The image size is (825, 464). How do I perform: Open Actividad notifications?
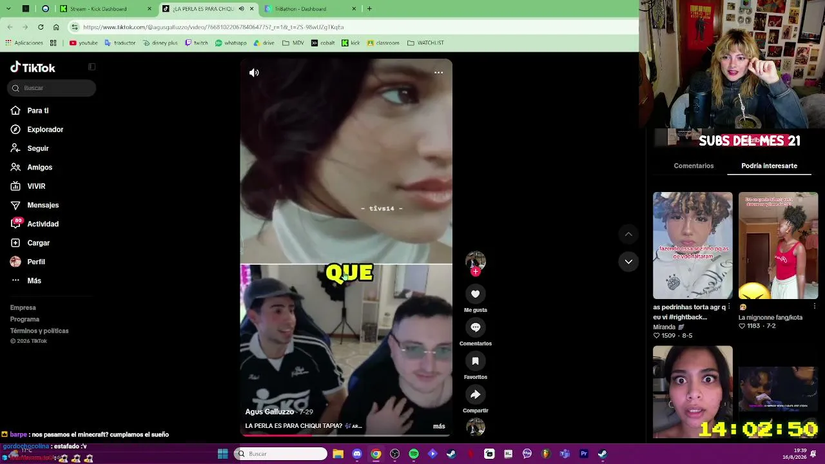(35, 224)
